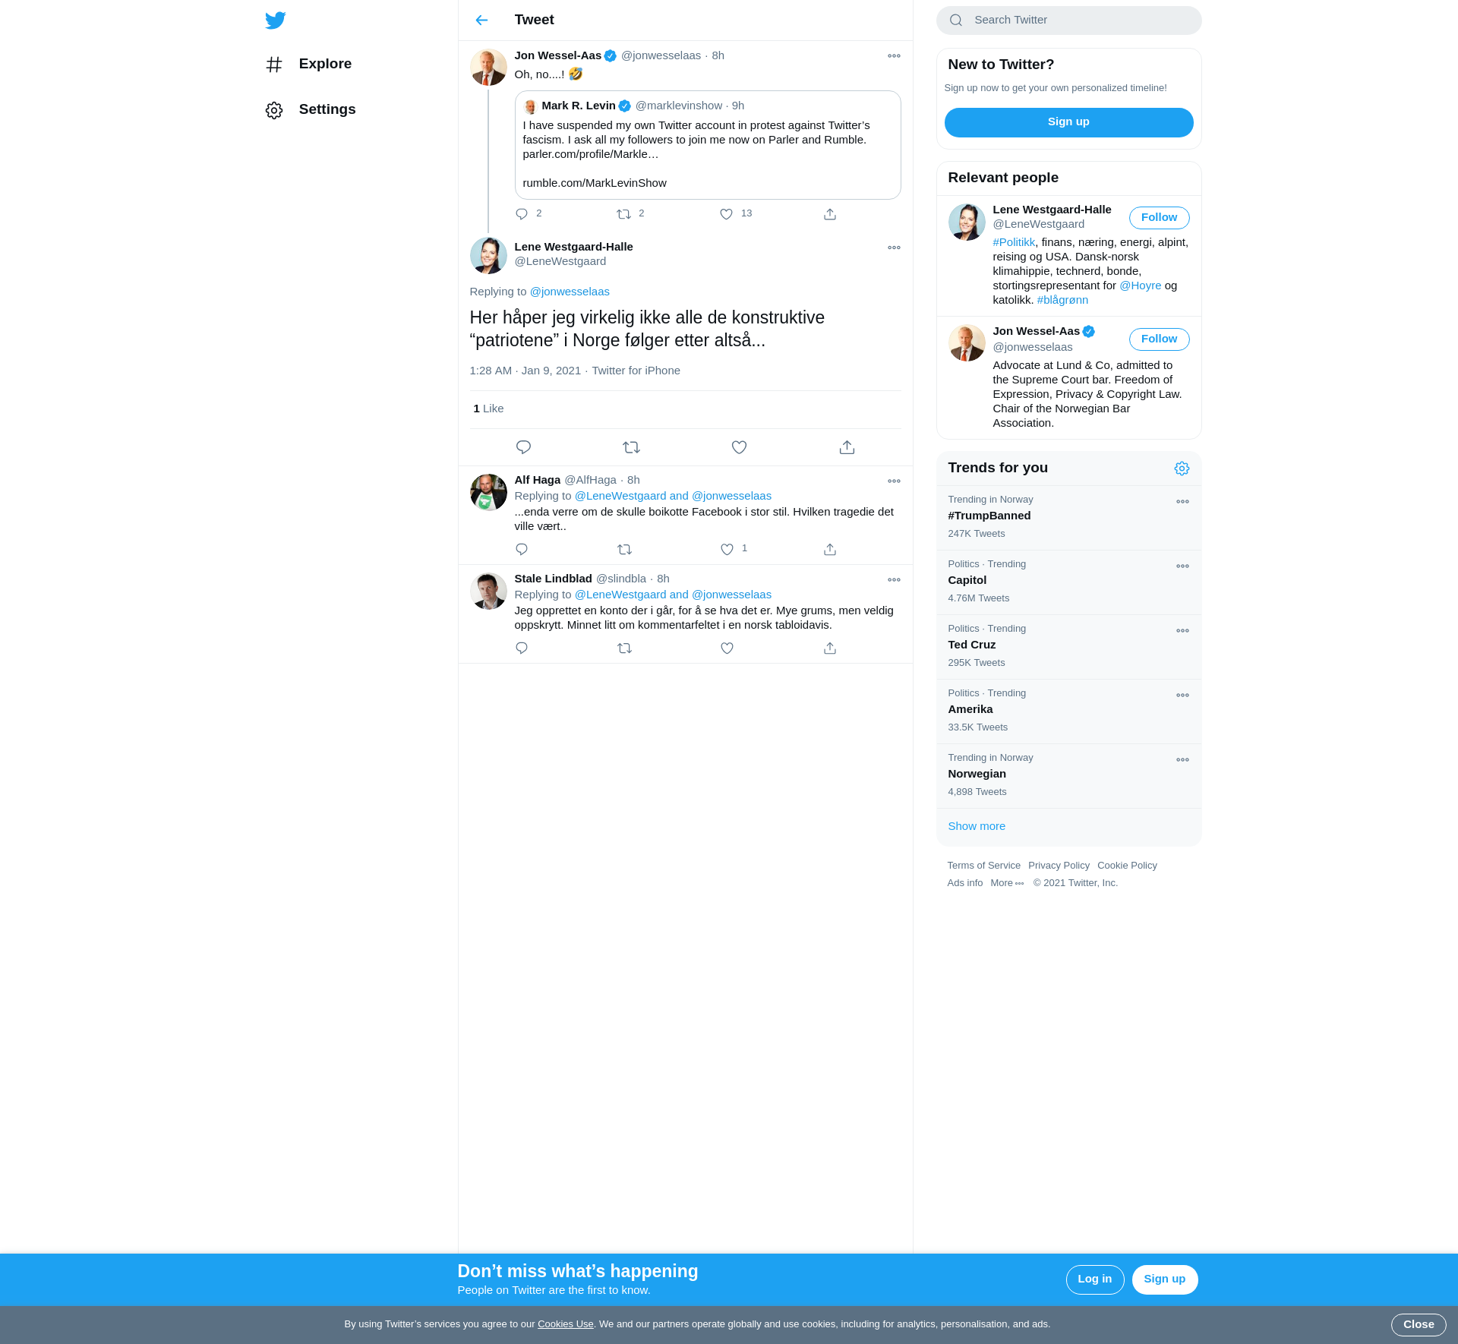
Task: Open options for Norwegian trend
Action: [1182, 759]
